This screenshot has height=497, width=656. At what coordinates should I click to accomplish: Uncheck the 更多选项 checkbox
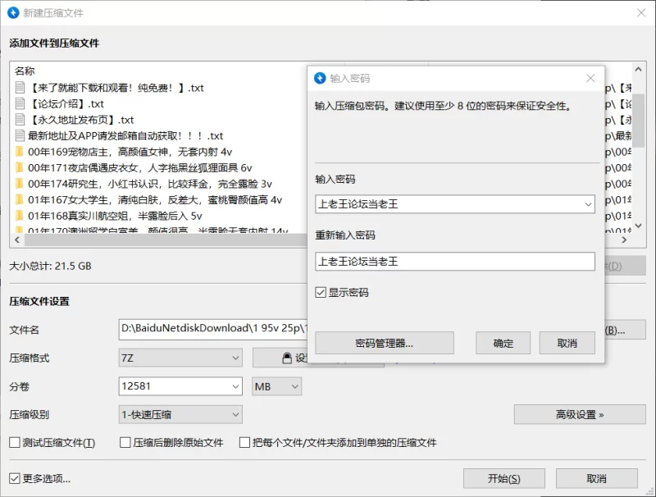point(15,478)
